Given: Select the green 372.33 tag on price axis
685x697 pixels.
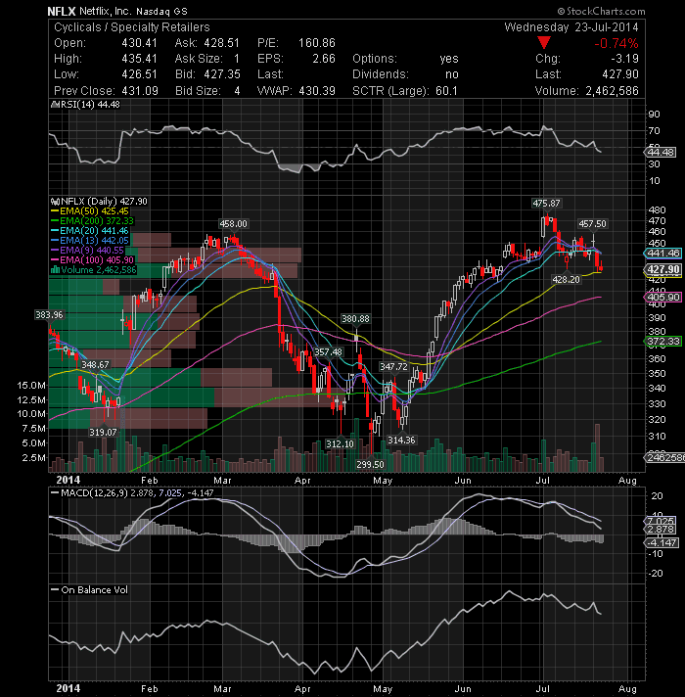Looking at the screenshot, I should point(662,341).
